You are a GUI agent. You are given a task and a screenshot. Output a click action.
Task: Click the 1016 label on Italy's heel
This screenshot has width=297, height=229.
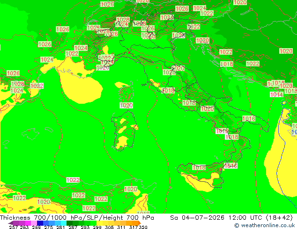click(x=249, y=119)
